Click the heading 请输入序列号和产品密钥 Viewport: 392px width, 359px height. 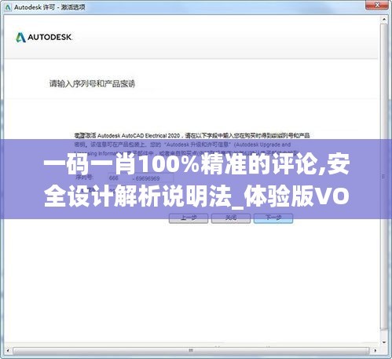click(92, 83)
